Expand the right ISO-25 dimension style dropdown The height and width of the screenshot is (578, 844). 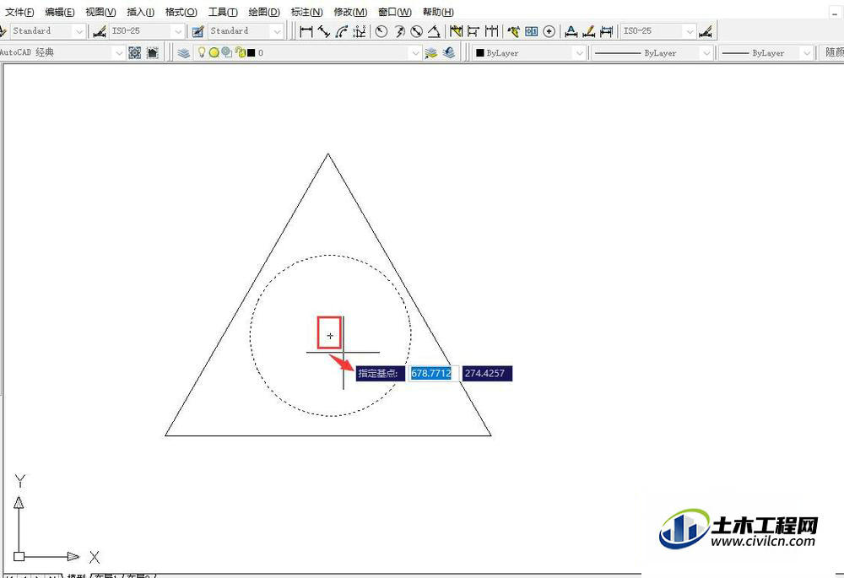pos(690,31)
